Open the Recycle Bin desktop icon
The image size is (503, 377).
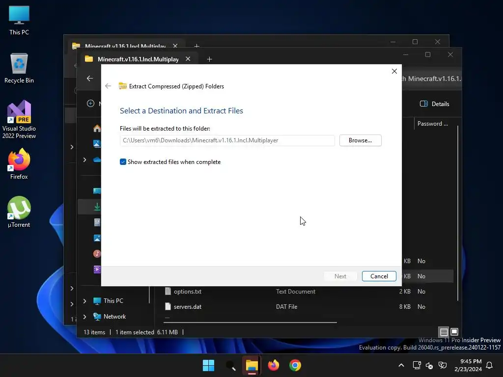19,68
